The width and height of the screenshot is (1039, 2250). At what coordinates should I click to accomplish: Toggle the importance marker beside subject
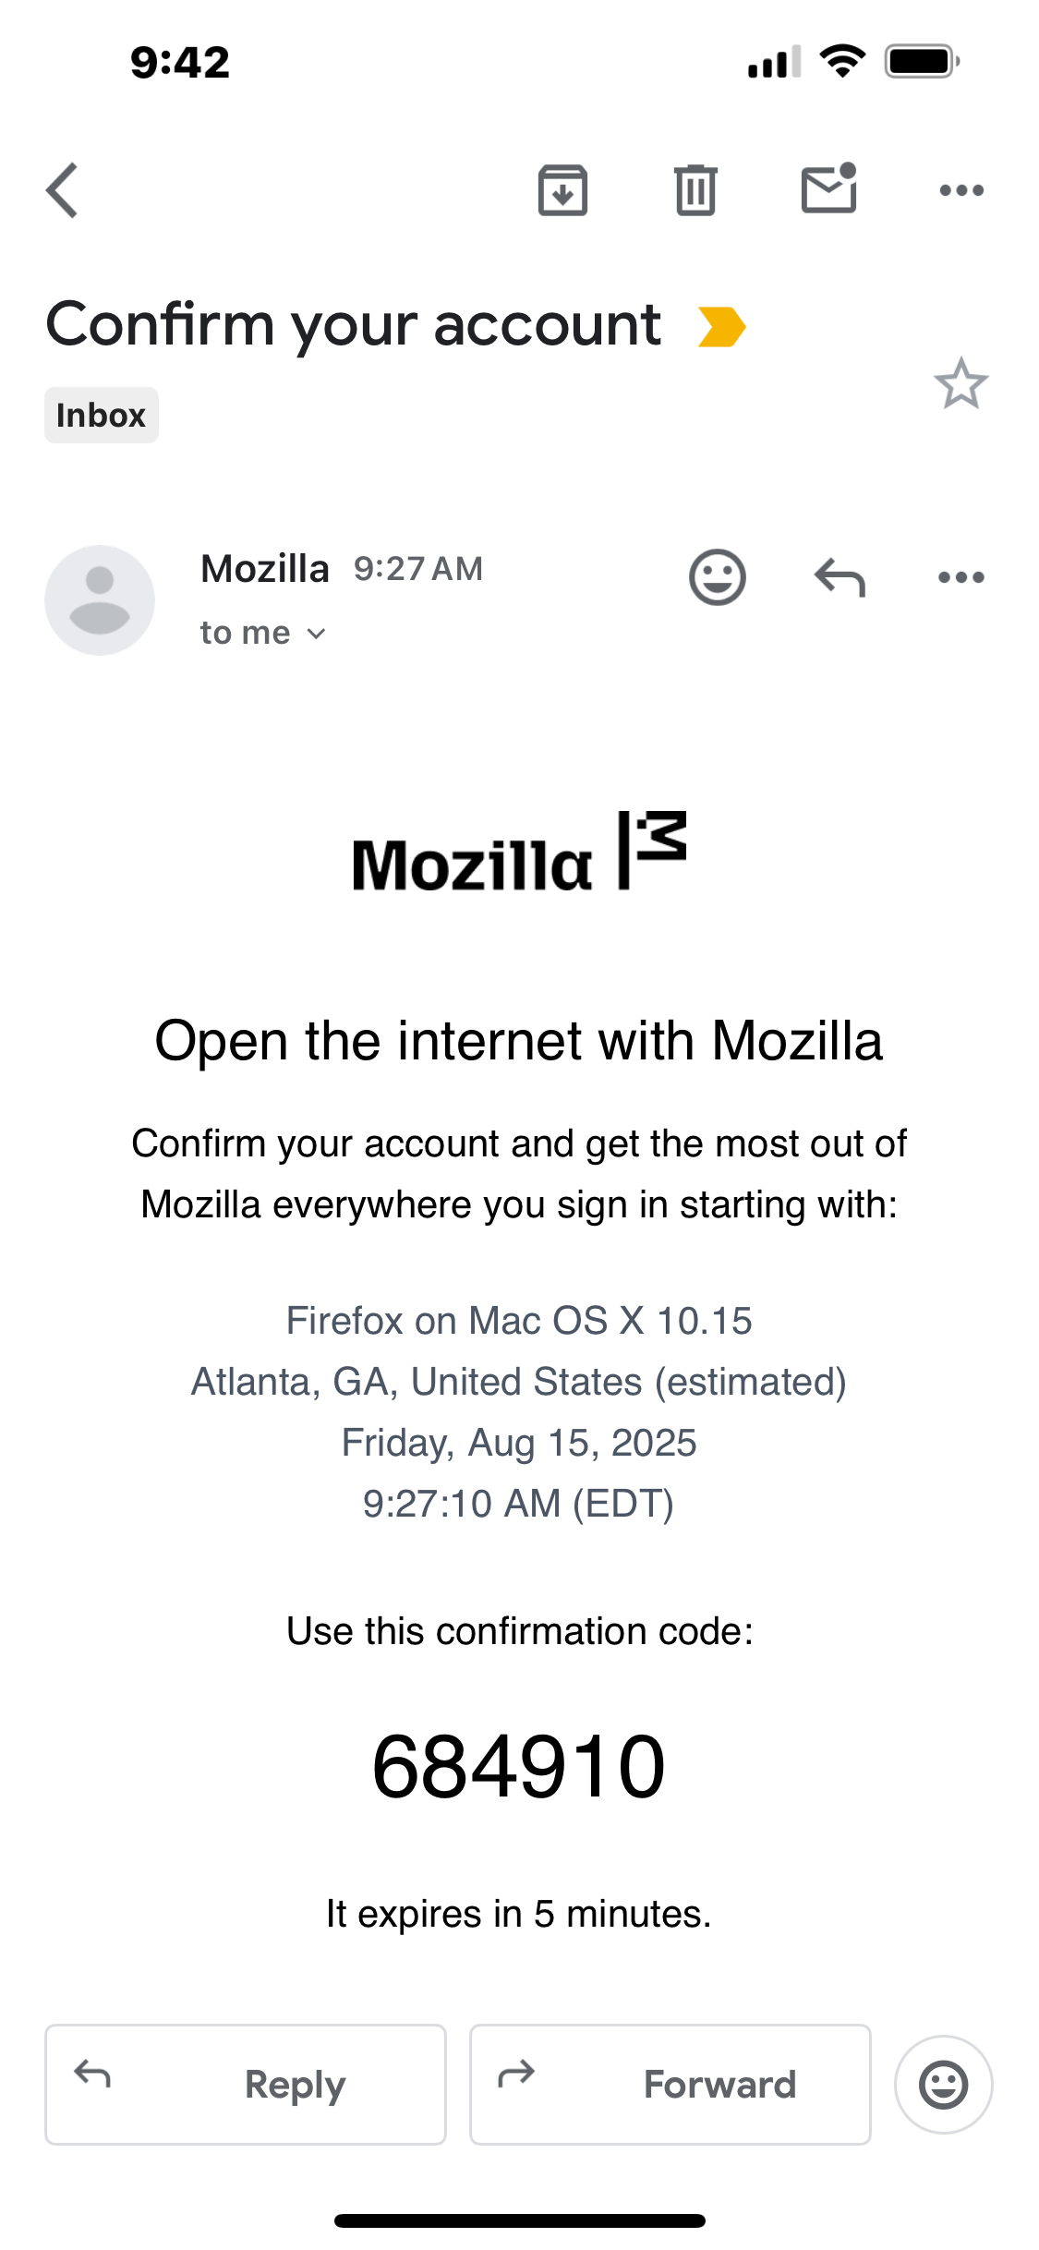(721, 327)
